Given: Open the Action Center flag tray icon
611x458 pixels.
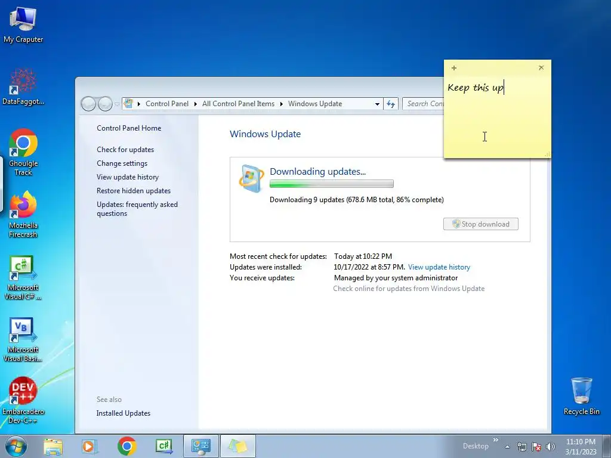Looking at the screenshot, I should [536, 447].
